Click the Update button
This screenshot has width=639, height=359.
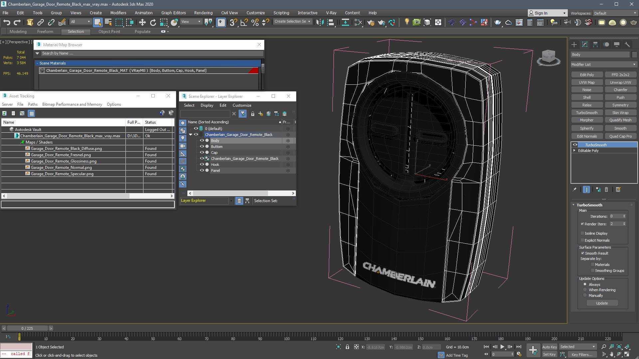tap(602, 303)
